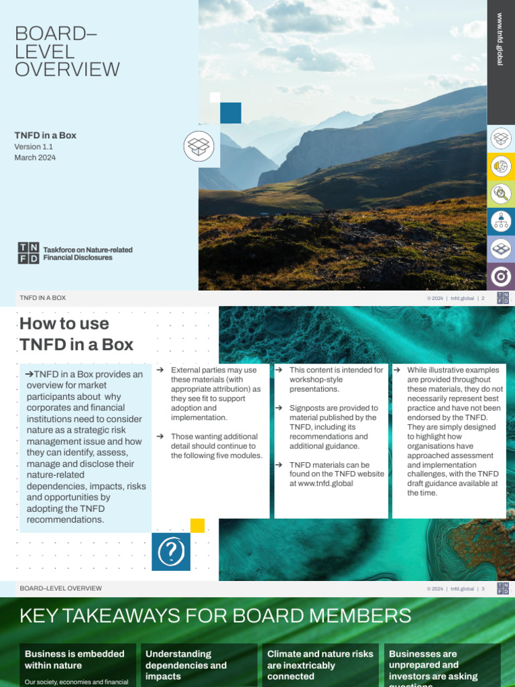Viewport: 515px width, 687px height.
Task: Click the TNFD logo on the cover page
Action: coord(28,253)
